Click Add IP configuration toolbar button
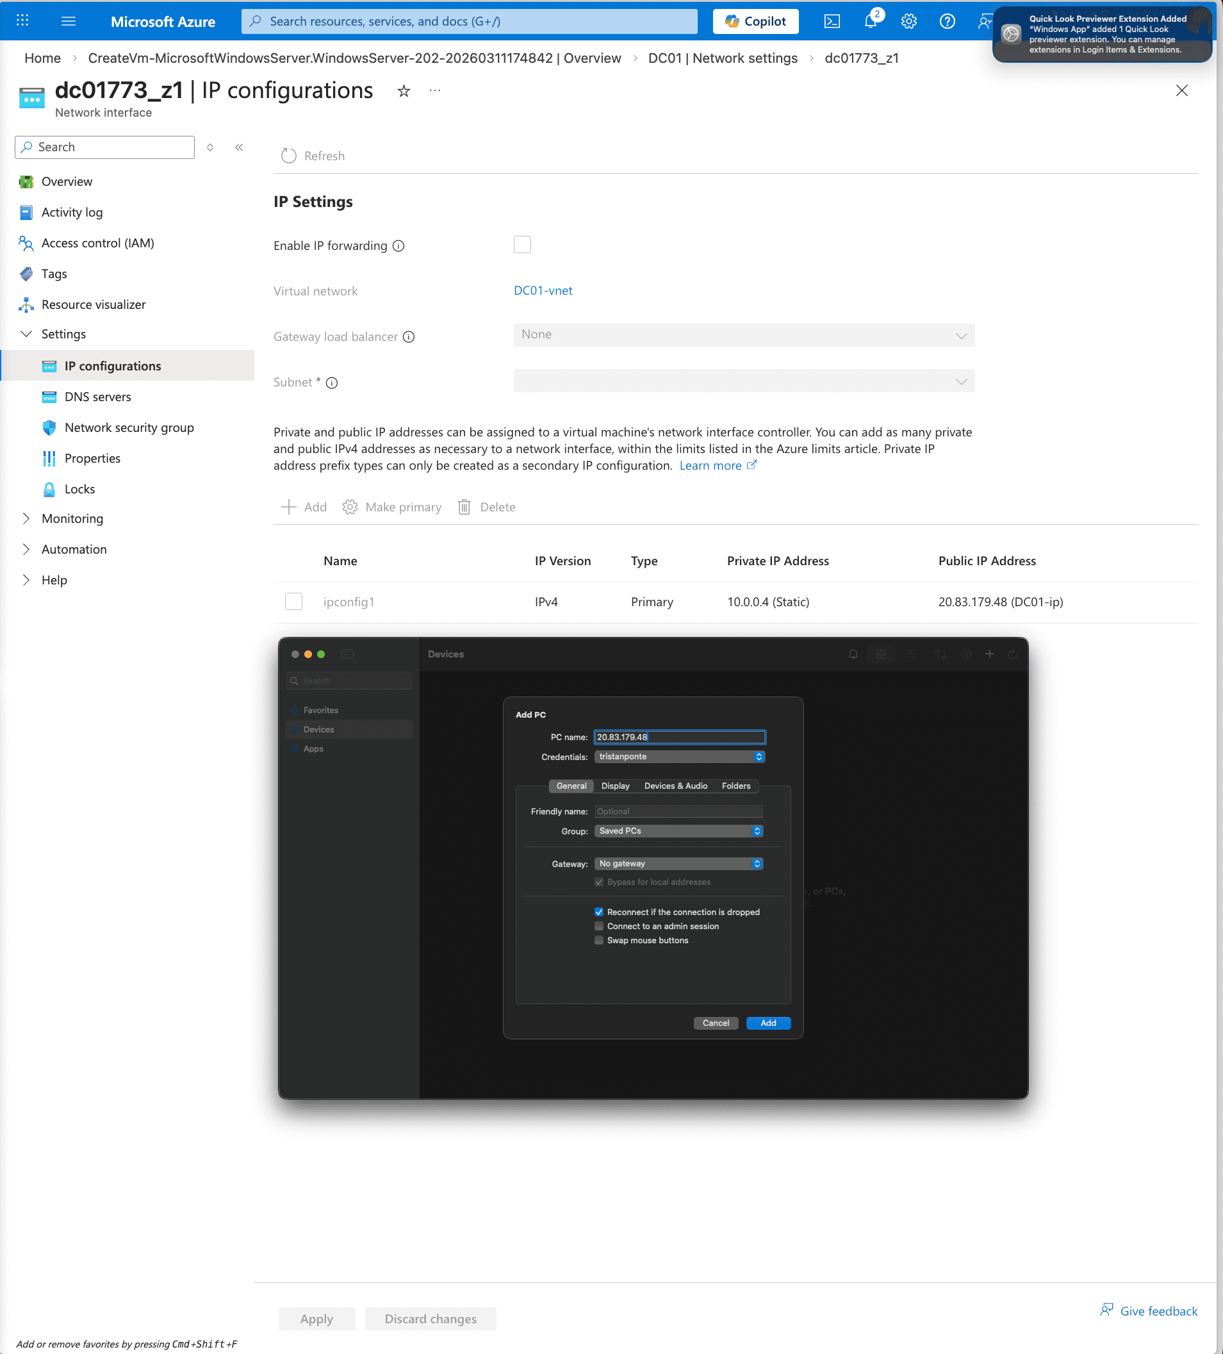Image resolution: width=1223 pixels, height=1354 pixels. 304,507
